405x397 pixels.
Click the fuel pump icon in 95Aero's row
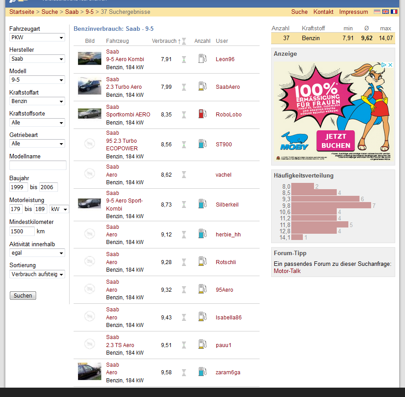(202, 289)
